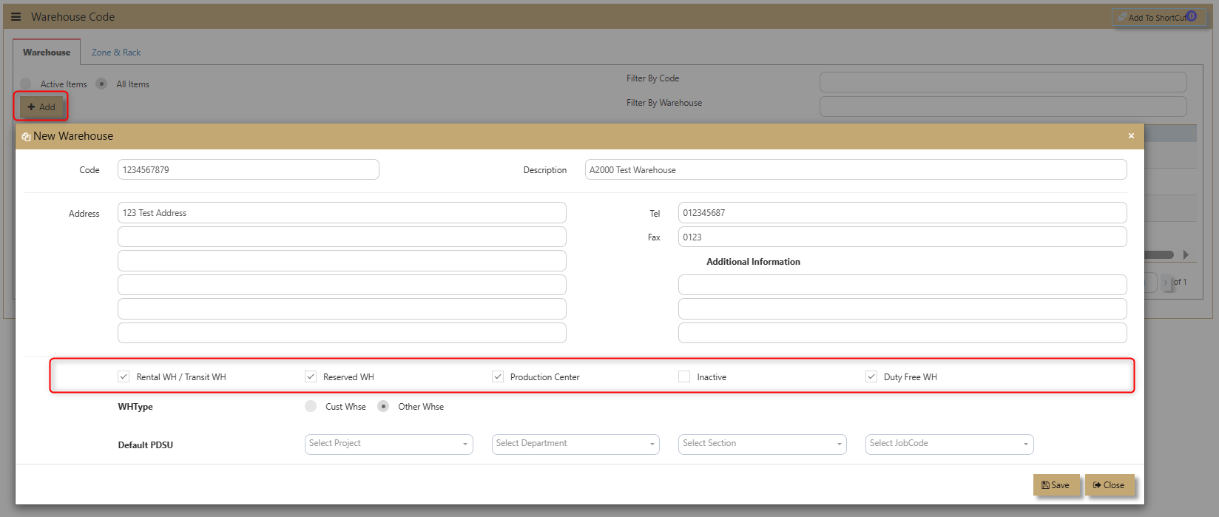
Task: Toggle the Duty Free WH checkbox
Action: 871,376
